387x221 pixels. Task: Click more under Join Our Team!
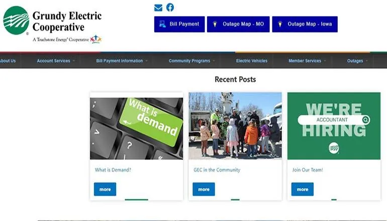pos(303,189)
